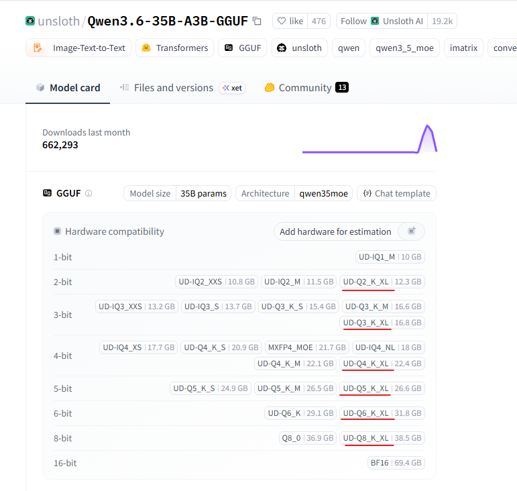
Task: Select UD-IQ4_XS 17.7 GB quantization
Action: pos(139,347)
